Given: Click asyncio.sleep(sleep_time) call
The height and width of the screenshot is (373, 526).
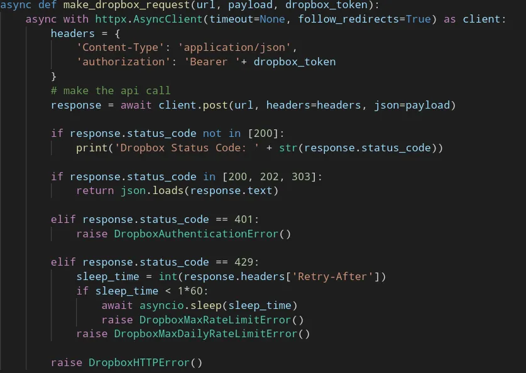Looking at the screenshot, I should pyautogui.click(x=219, y=306).
